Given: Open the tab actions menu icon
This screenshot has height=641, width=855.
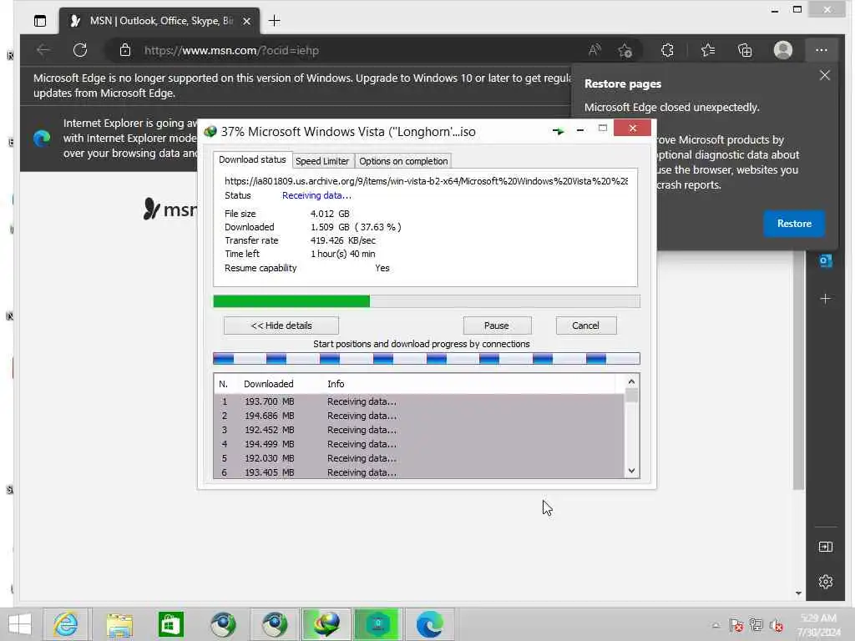Looking at the screenshot, I should click(40, 21).
